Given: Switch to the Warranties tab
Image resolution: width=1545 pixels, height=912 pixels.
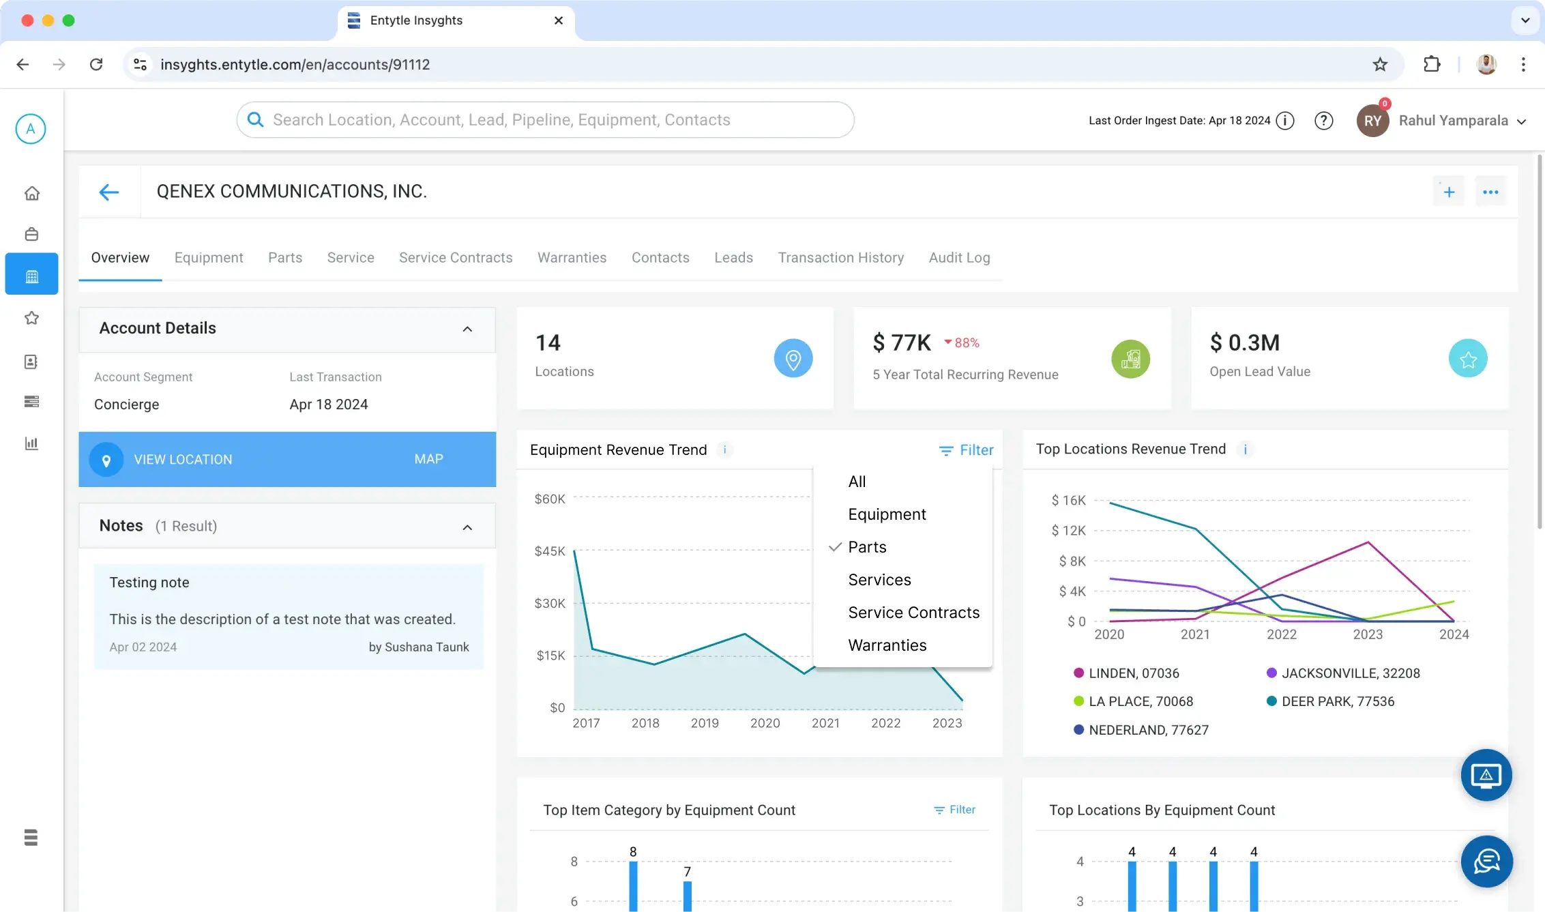Looking at the screenshot, I should point(572,258).
